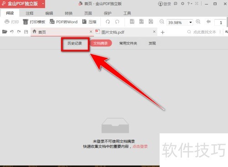This screenshot has height=167, width=228.
Task: Close the 图片文档.pdf tab
Action: [x=154, y=32]
